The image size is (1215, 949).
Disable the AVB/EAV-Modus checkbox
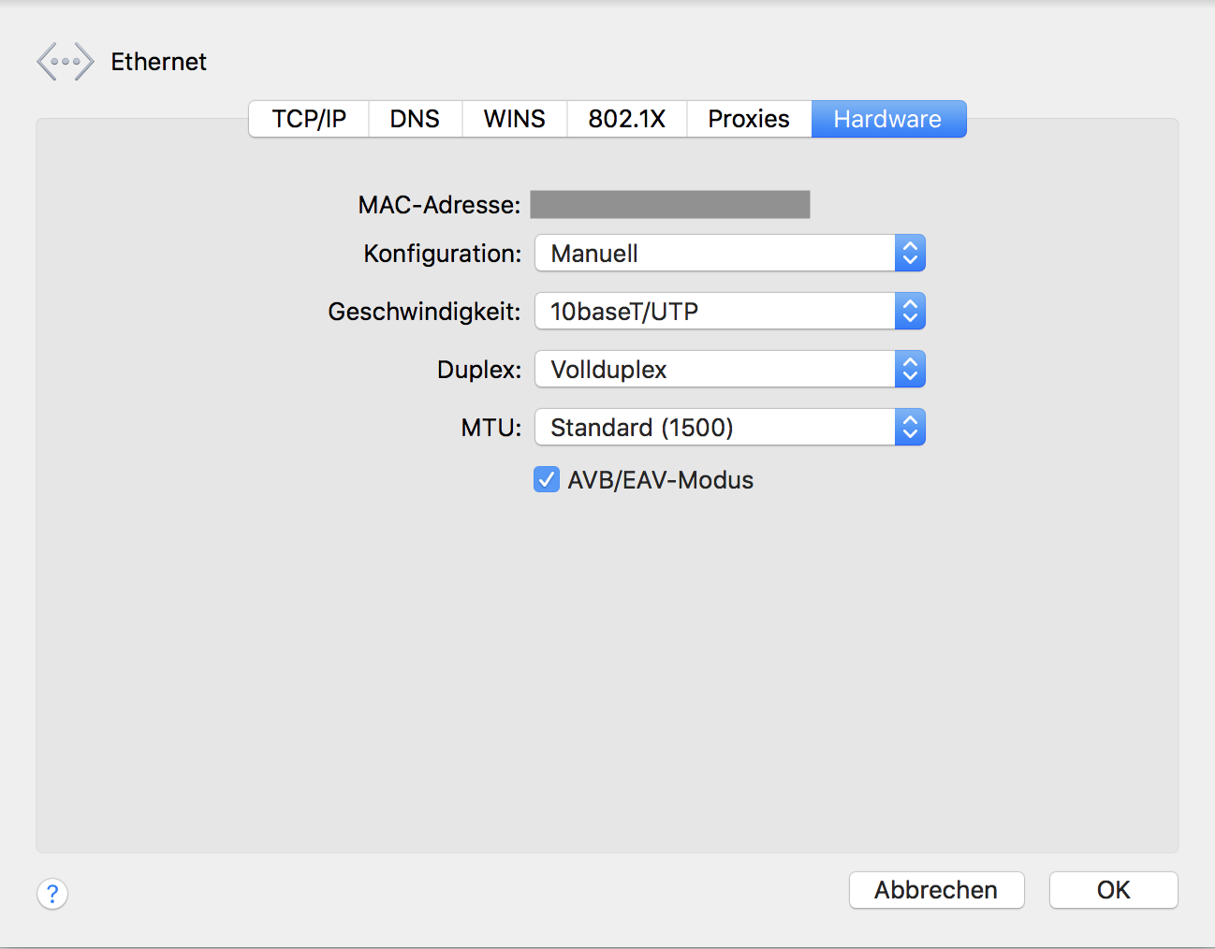547,480
